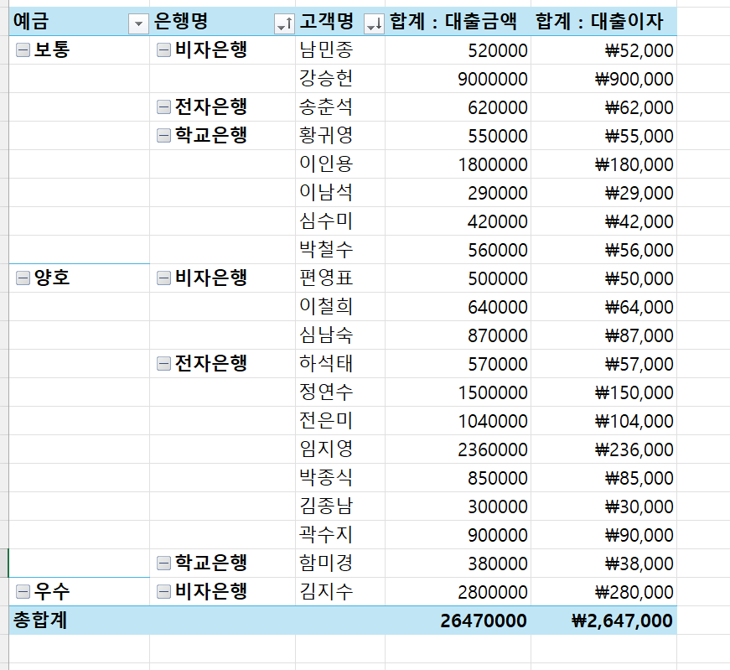Collapse 학교은행 in the 양호 group

(164, 563)
